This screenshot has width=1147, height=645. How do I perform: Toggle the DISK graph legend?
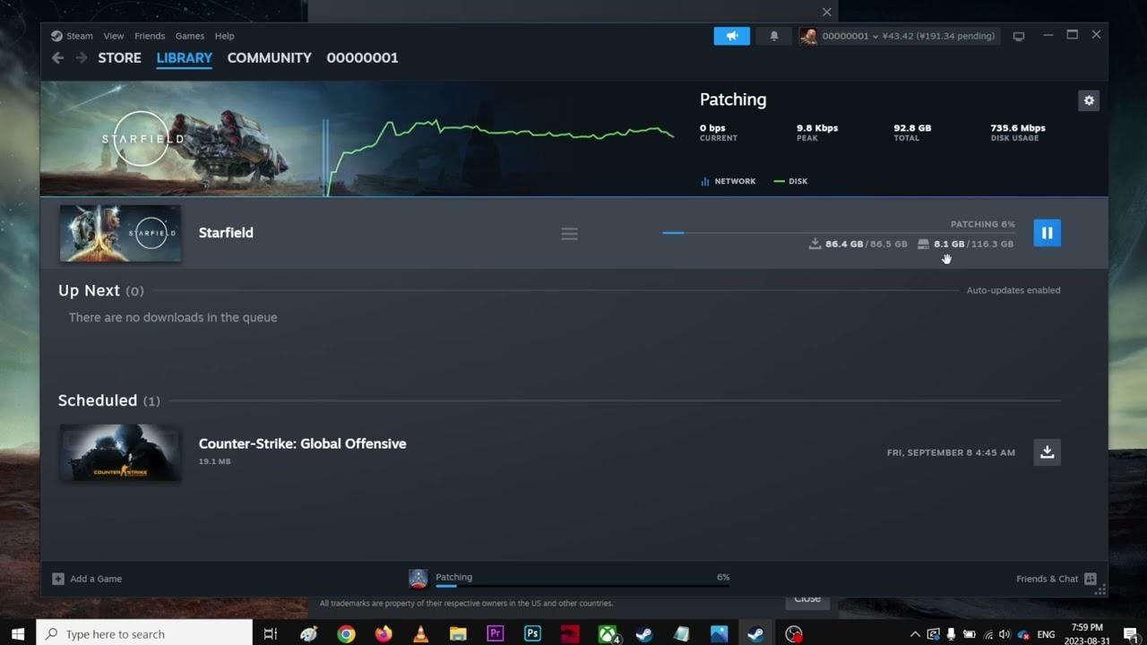[790, 181]
